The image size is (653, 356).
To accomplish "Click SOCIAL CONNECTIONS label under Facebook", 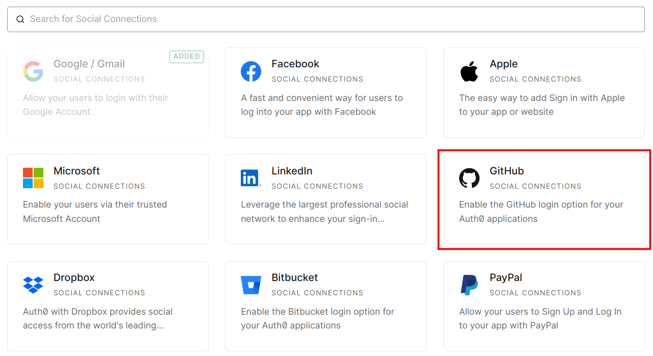I will (x=317, y=79).
